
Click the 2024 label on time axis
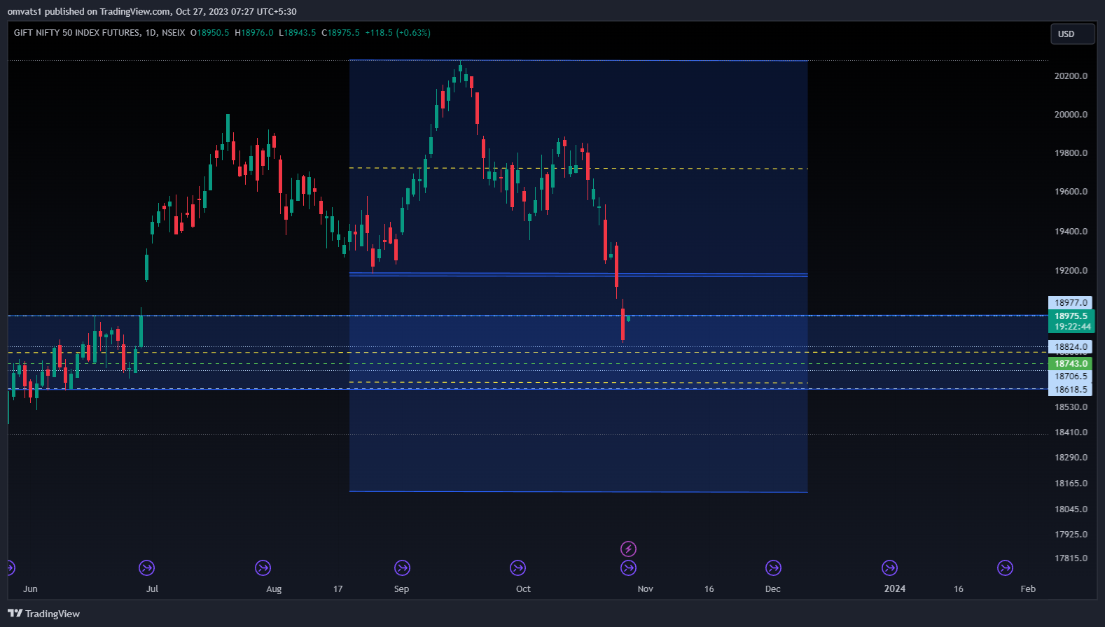point(894,589)
